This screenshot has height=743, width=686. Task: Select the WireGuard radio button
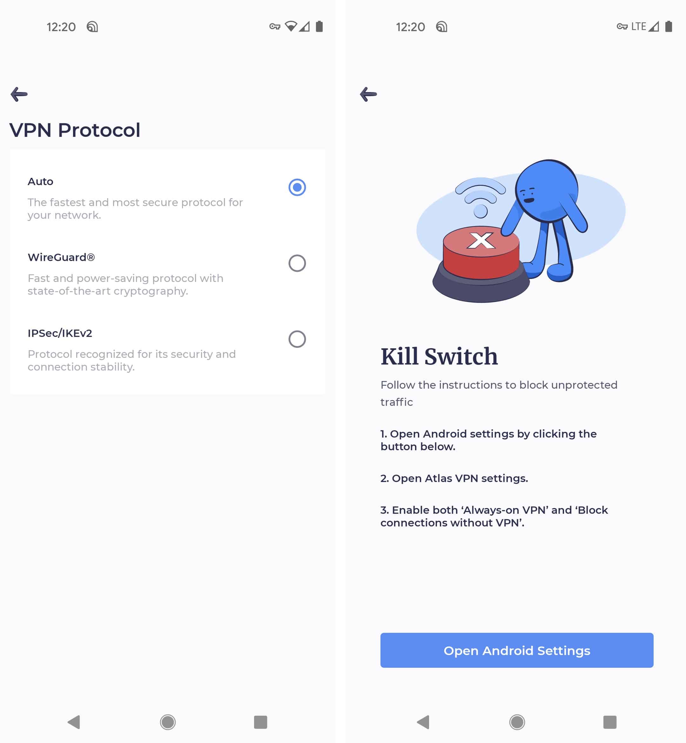click(x=297, y=263)
